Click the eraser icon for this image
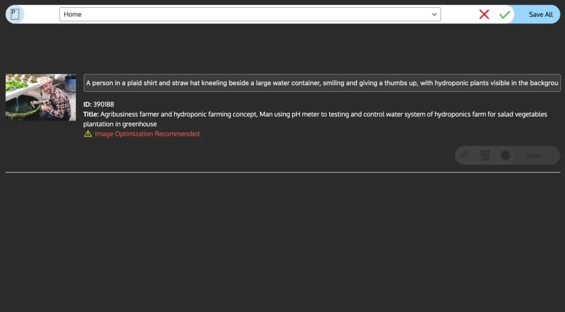 click(465, 155)
